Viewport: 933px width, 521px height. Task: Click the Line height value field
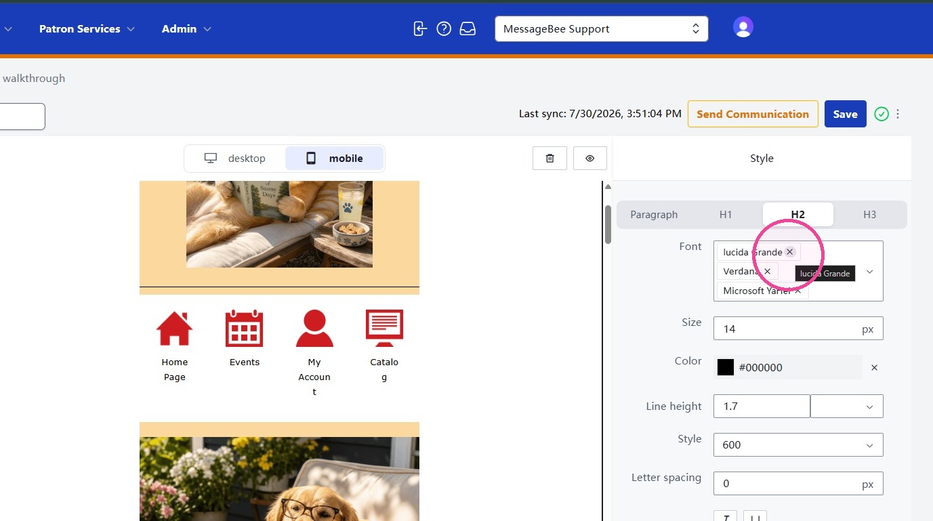(762, 406)
